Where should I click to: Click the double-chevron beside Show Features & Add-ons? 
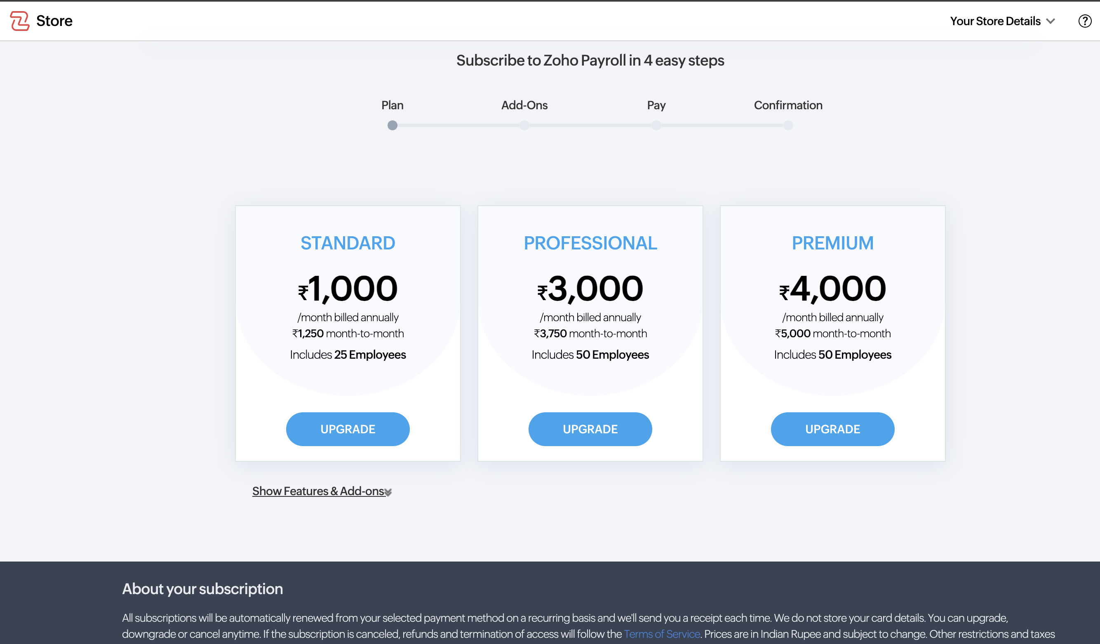(388, 493)
